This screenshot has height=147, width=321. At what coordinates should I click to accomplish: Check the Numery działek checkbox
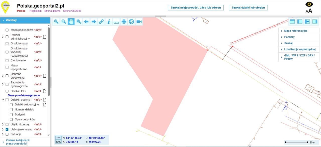[11, 109]
